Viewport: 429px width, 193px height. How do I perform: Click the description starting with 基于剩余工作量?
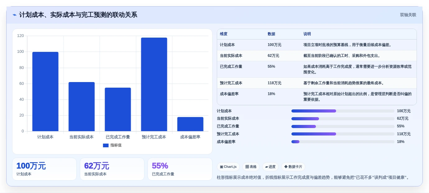coord(344,83)
